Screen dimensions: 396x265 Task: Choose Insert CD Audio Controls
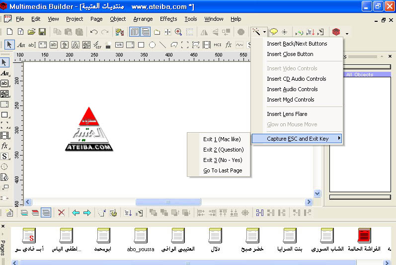[297, 79]
